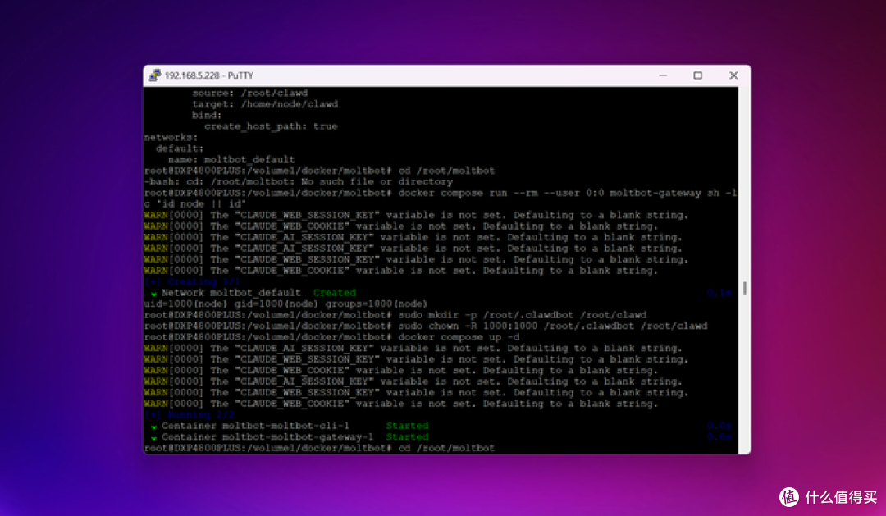Click "Started" status on the gateway-1 row
The height and width of the screenshot is (516, 886).
[x=408, y=437]
